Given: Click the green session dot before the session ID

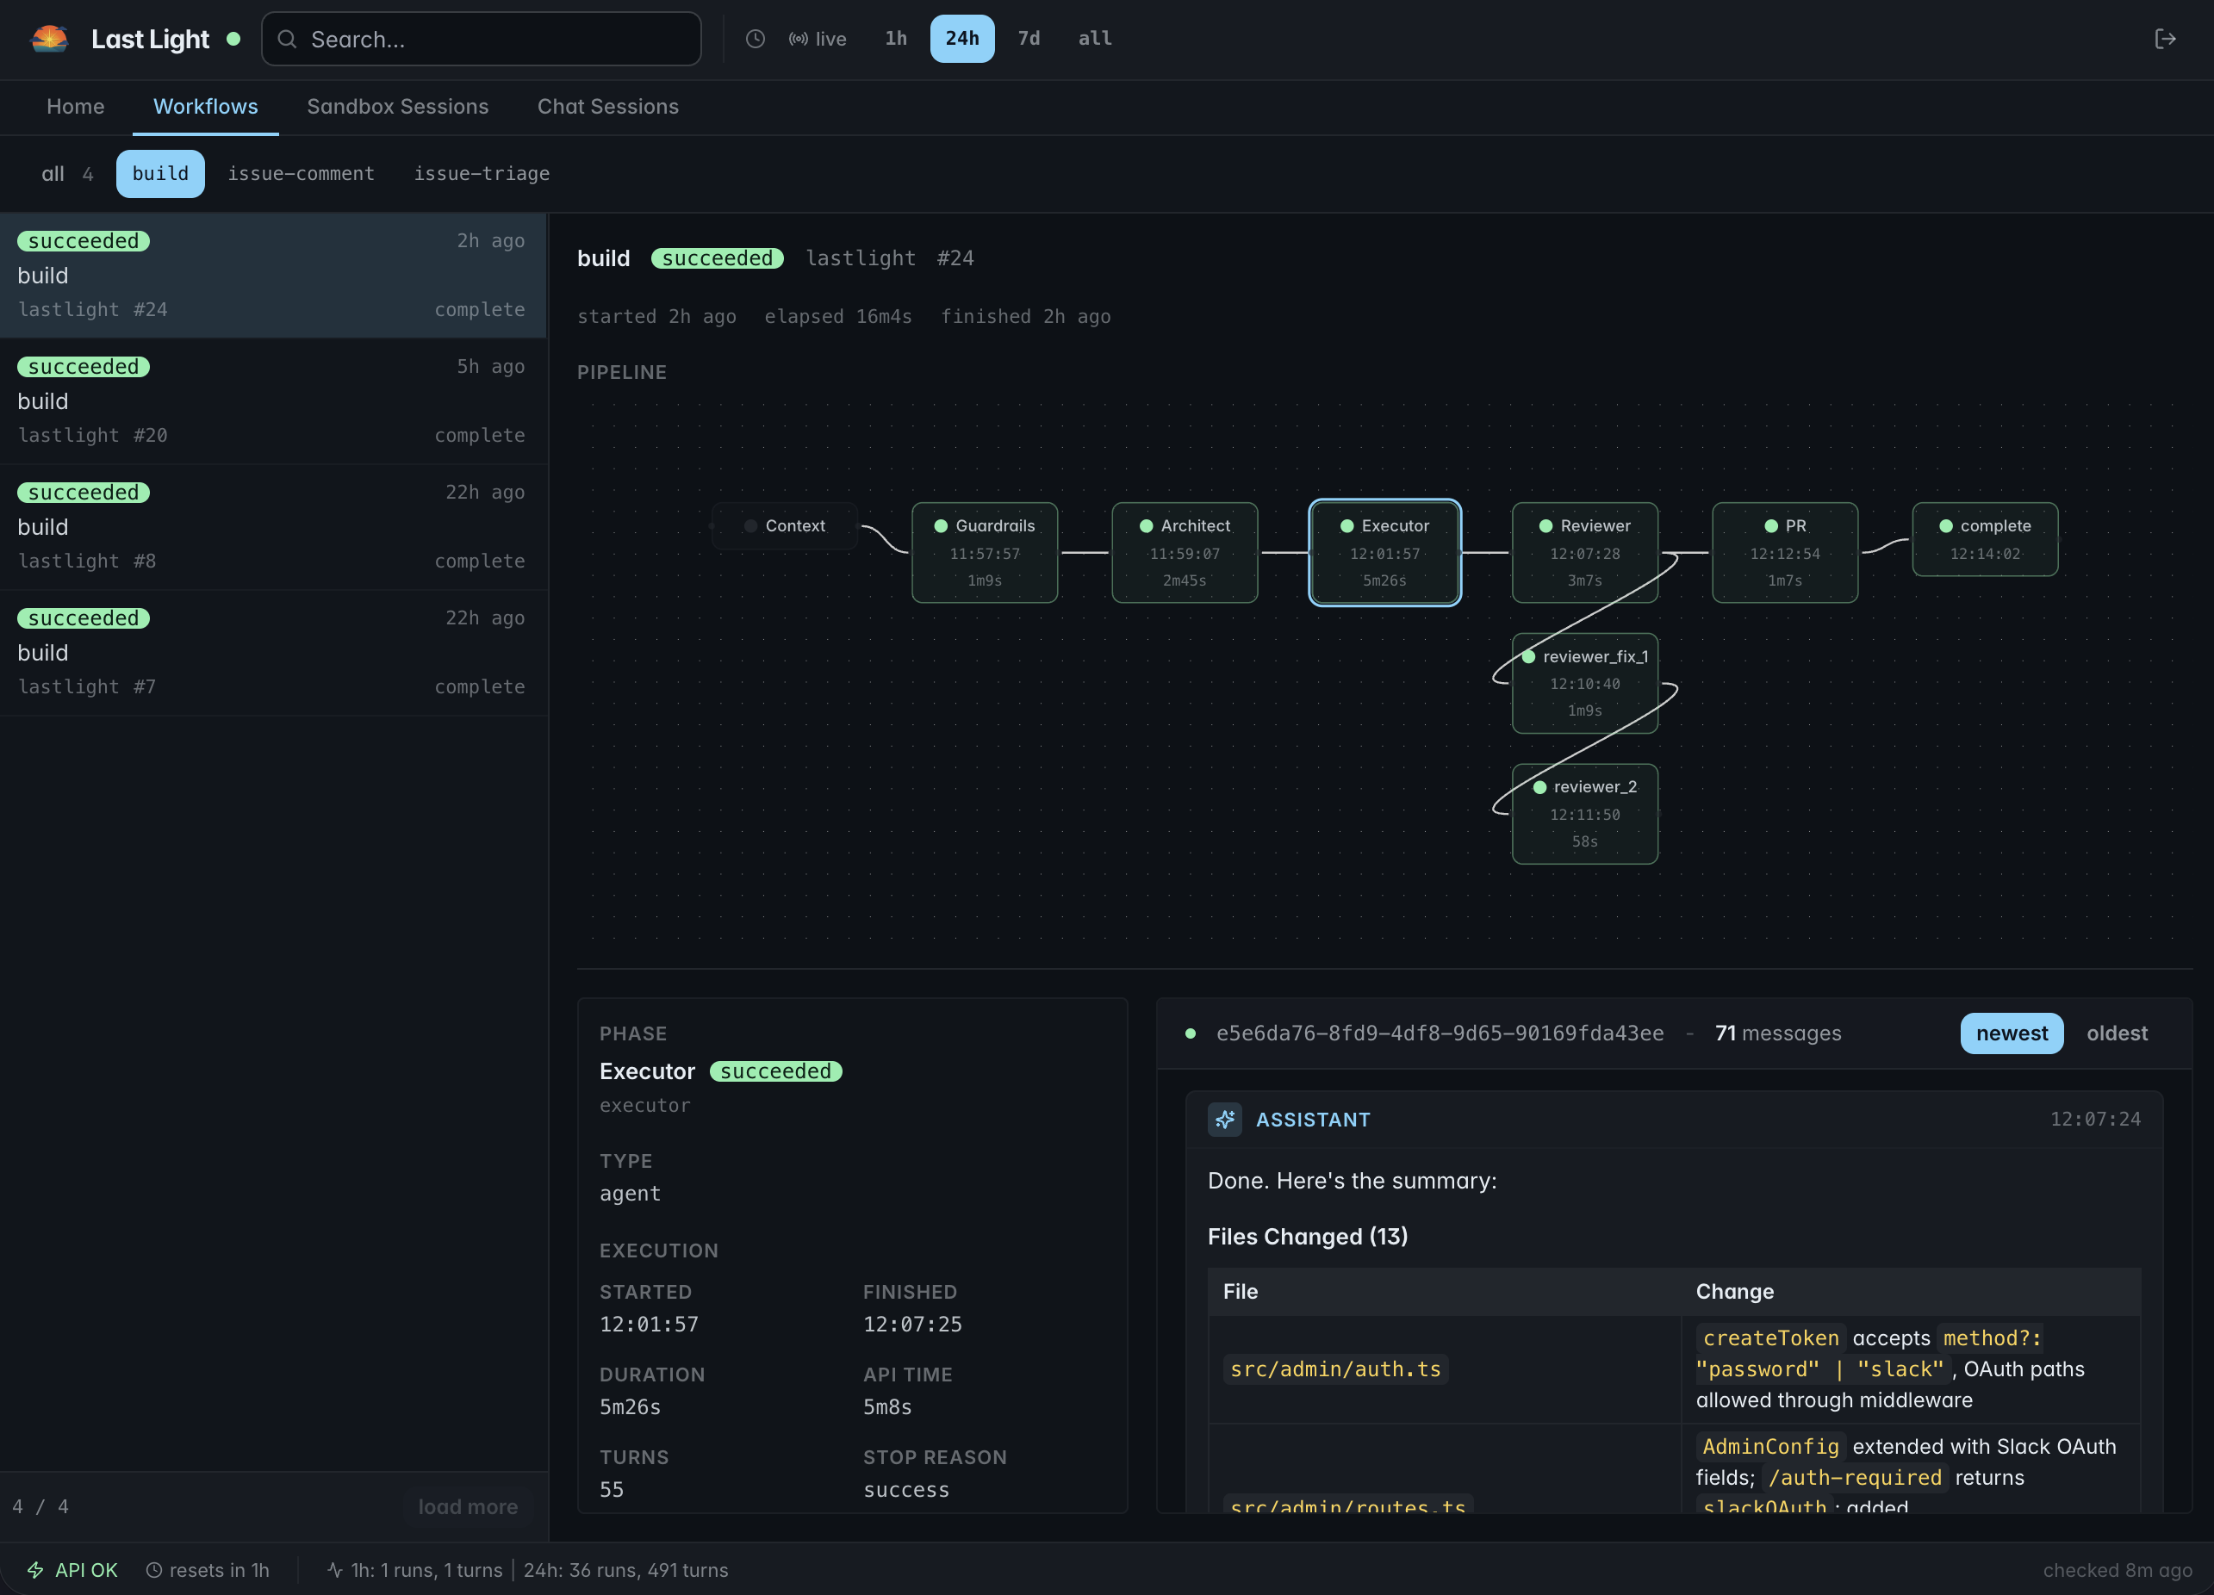Looking at the screenshot, I should point(1190,1033).
